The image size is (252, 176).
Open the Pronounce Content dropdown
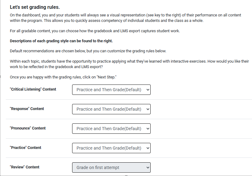(x=111, y=128)
